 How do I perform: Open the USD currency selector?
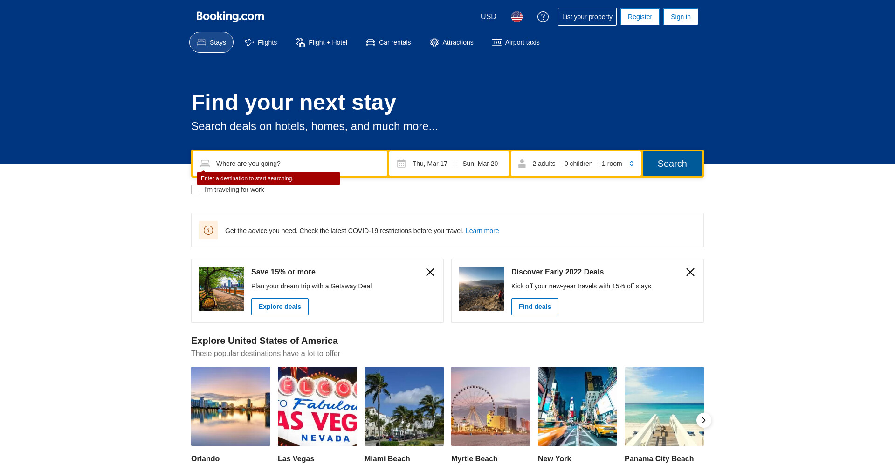(489, 17)
